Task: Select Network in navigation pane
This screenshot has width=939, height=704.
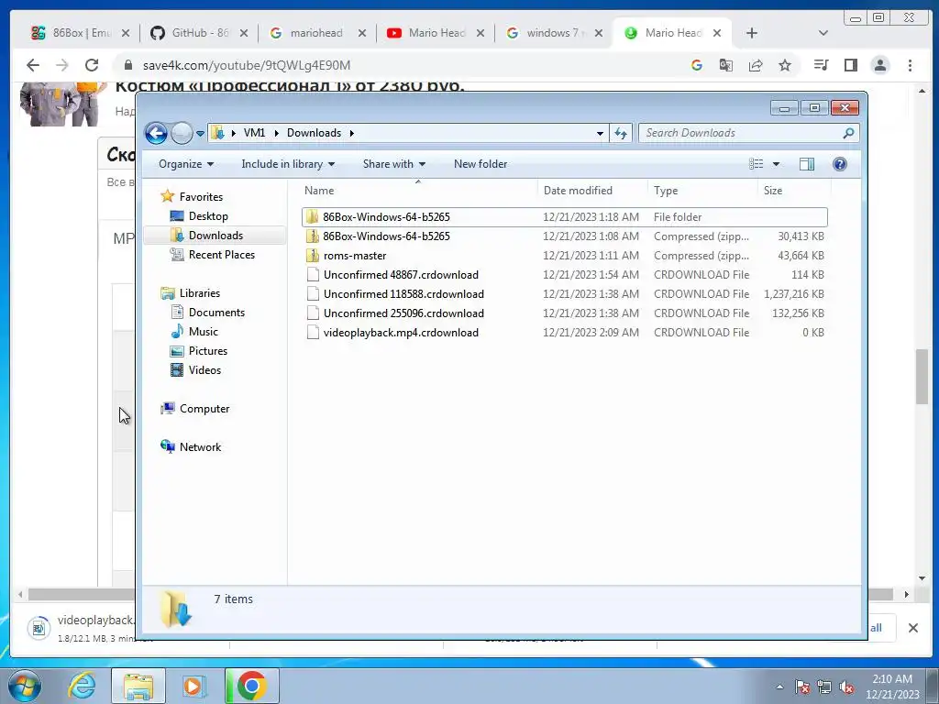Action: point(200,447)
